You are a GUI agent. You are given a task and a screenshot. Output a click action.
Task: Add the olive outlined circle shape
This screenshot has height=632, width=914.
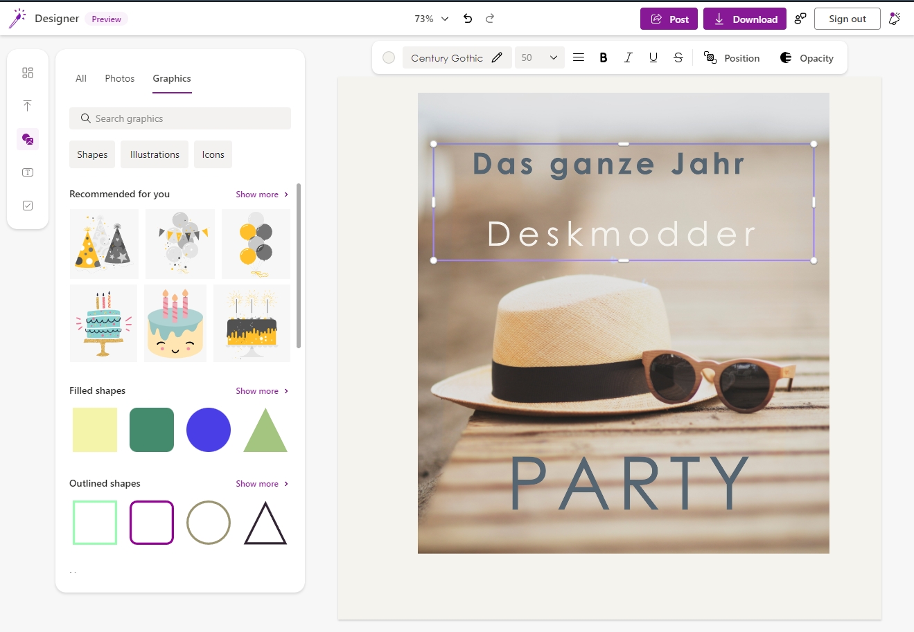tap(209, 523)
